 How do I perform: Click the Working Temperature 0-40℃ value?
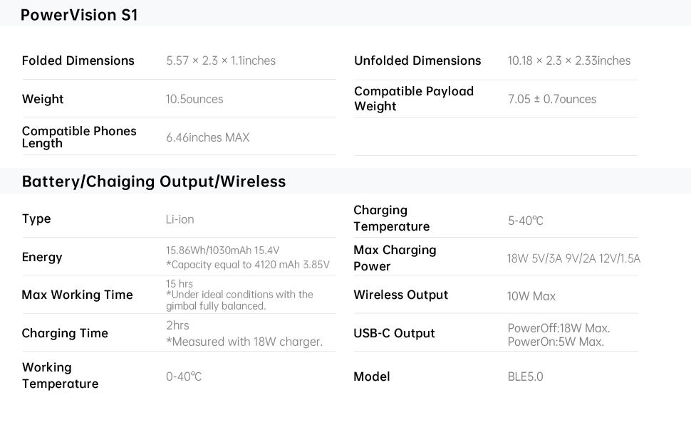(x=184, y=376)
